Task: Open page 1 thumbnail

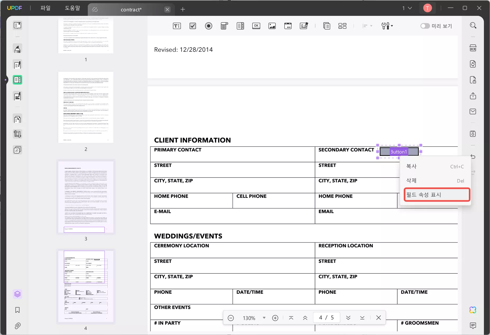Action: point(86,35)
